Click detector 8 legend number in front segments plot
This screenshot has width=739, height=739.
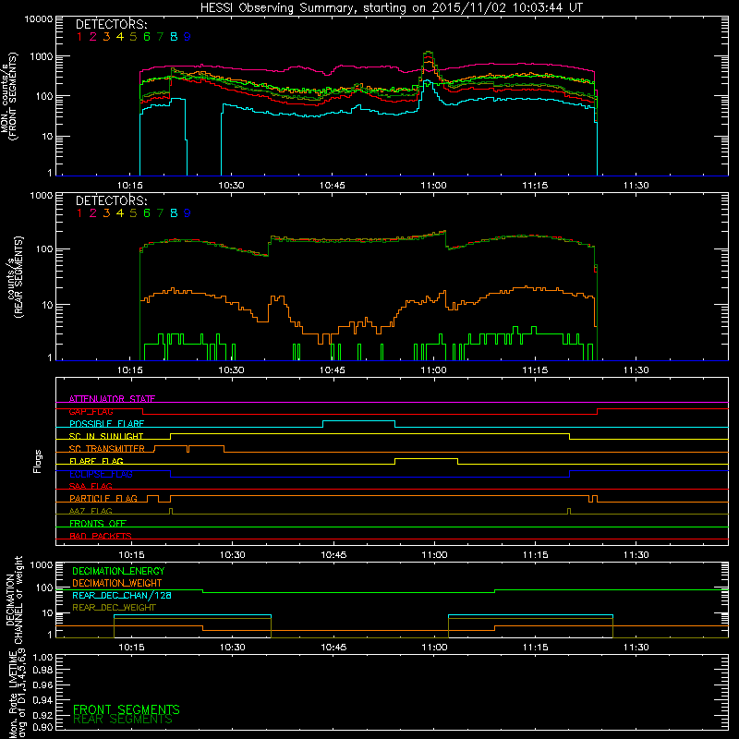[174, 37]
